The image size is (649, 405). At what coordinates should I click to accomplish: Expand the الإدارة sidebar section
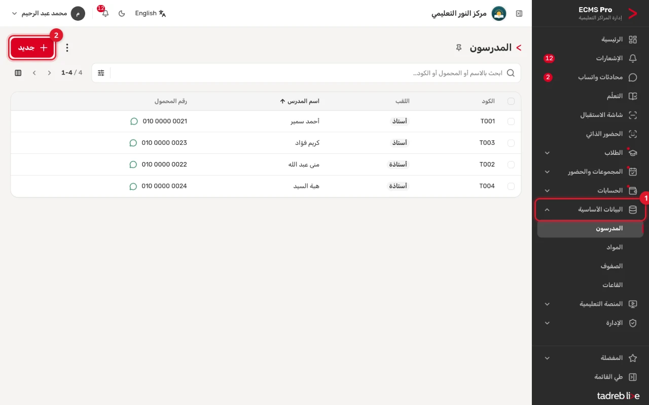[x=591, y=323]
